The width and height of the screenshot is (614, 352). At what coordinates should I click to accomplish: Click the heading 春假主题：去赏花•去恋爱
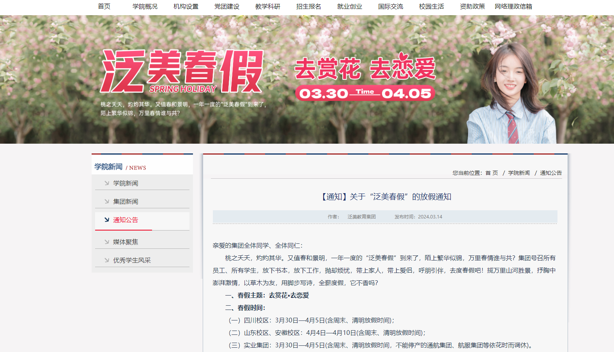(267, 295)
